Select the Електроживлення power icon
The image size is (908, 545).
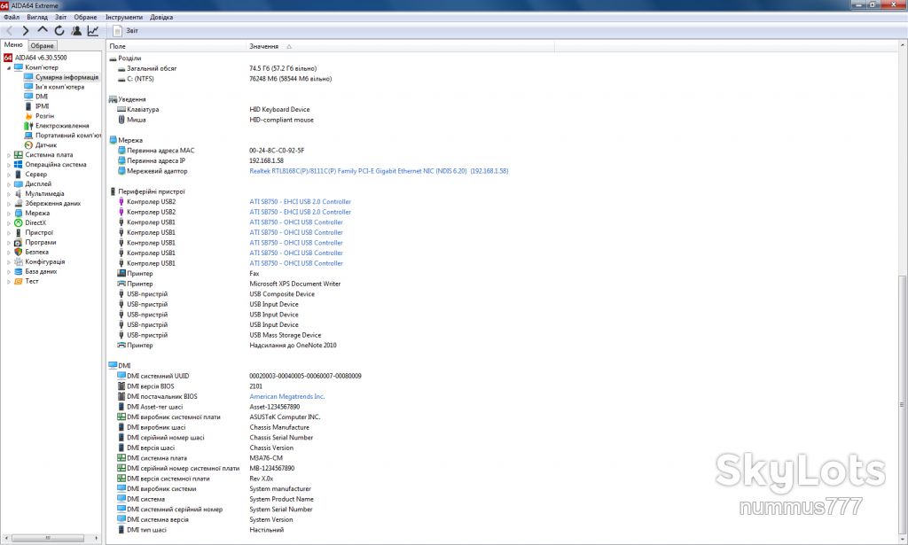(x=28, y=126)
